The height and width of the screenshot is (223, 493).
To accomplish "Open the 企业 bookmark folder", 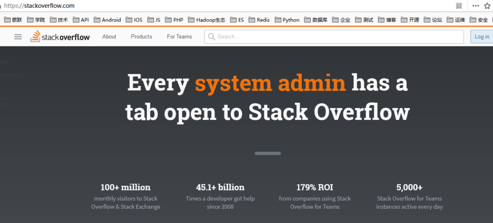I will pyautogui.click(x=341, y=20).
